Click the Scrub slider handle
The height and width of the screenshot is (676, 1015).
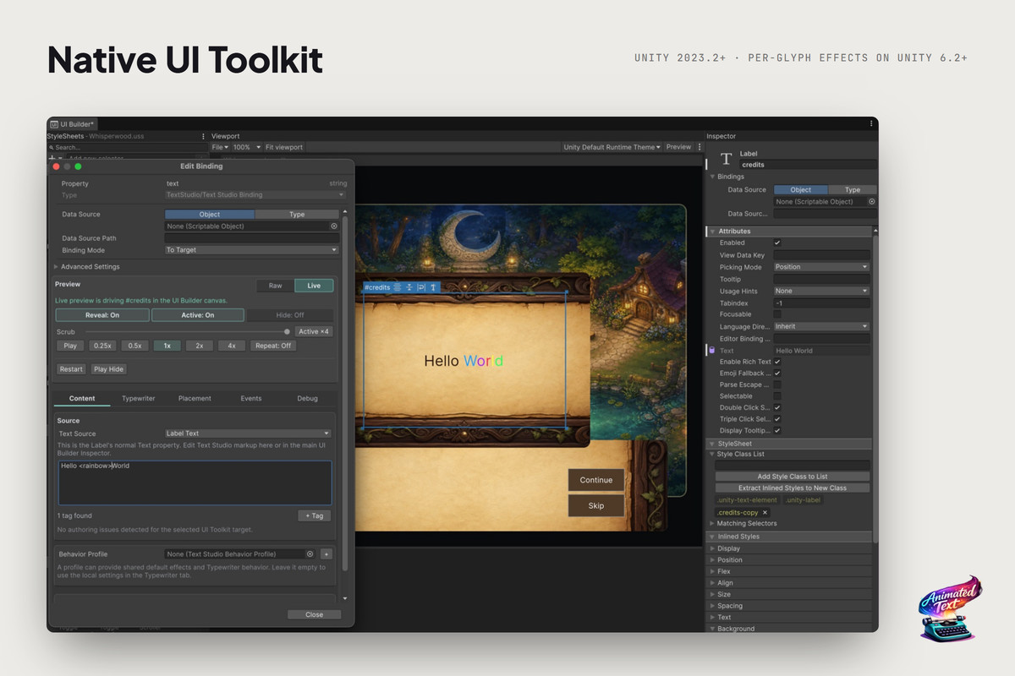[287, 332]
